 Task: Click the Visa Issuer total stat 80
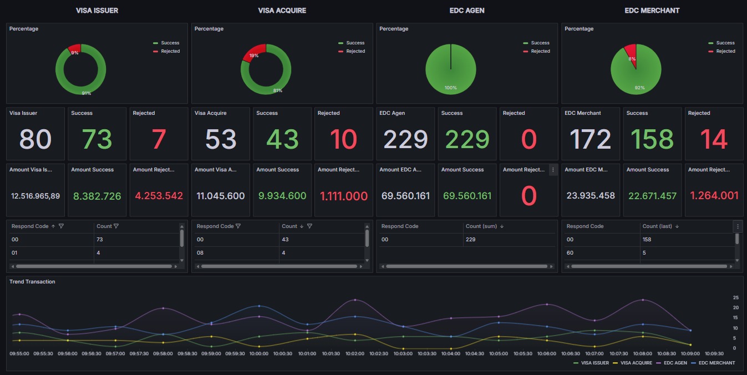35,139
